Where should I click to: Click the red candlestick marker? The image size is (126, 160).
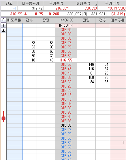pos(3,117)
